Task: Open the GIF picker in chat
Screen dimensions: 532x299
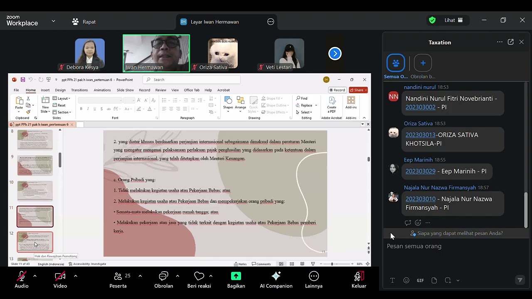Action: coord(420,280)
